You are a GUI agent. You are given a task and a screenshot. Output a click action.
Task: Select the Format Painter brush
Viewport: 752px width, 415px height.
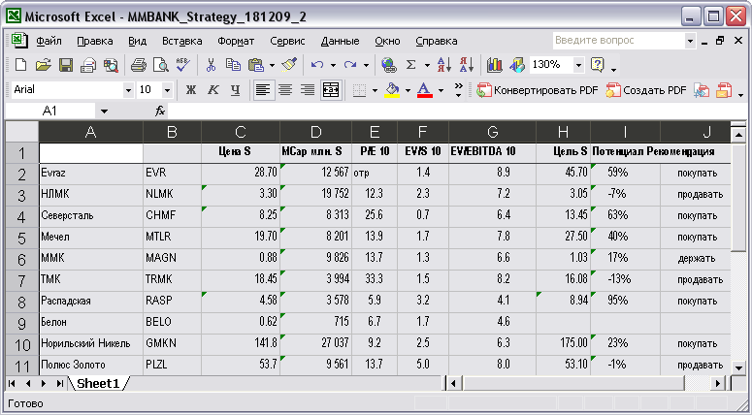[x=289, y=65]
